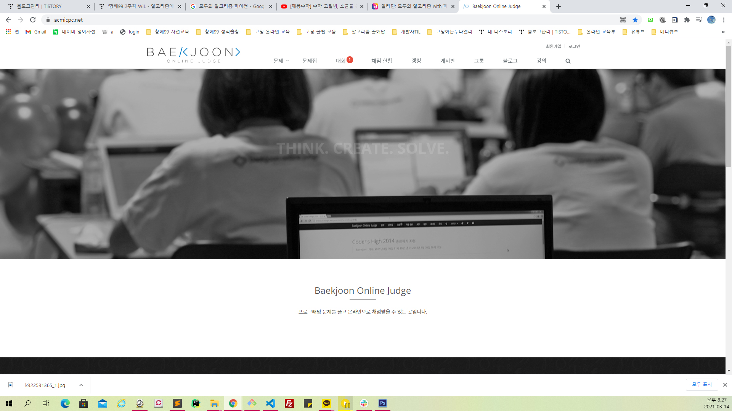Viewport: 732px width, 411px height.
Task: Switch to the 블로그관리 TISTORY tab
Action: coord(39,6)
